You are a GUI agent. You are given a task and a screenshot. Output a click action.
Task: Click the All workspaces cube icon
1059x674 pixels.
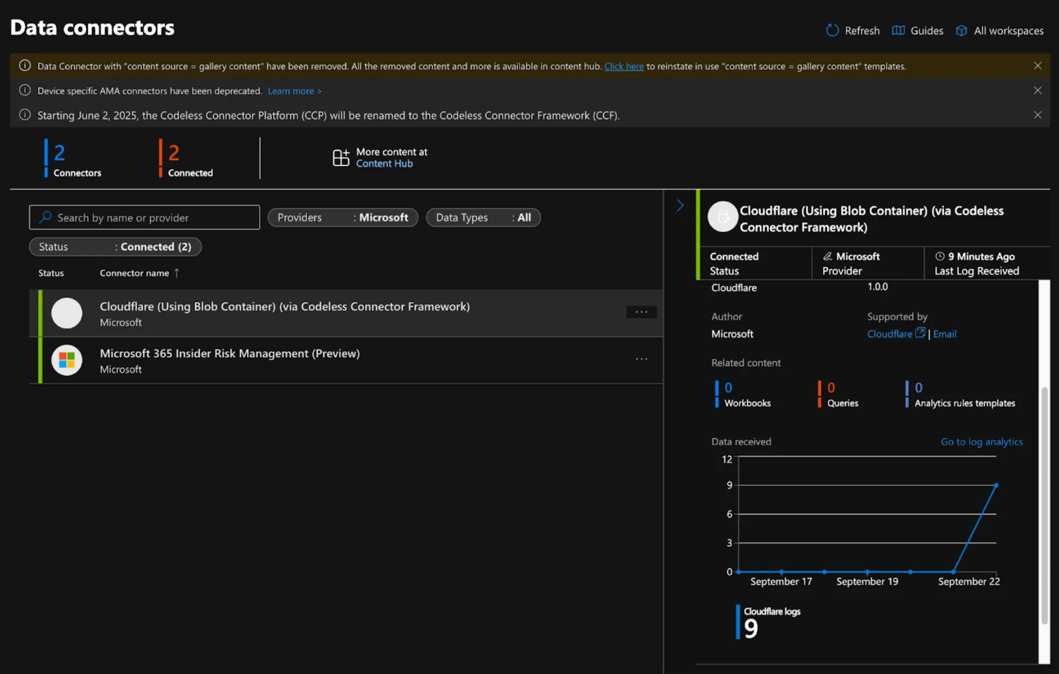tap(961, 31)
